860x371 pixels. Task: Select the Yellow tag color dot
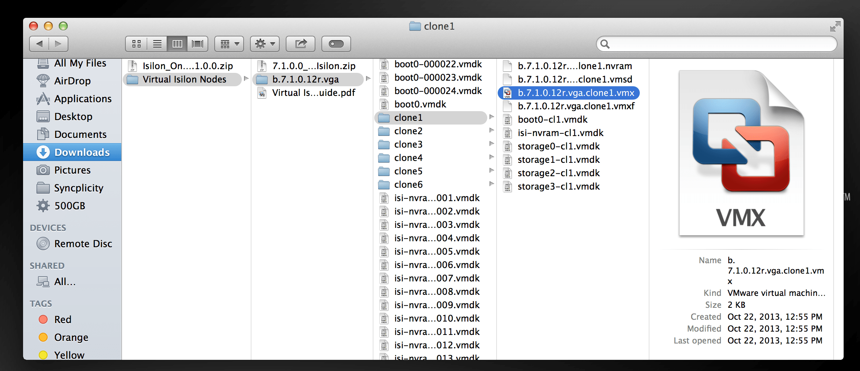click(x=43, y=355)
